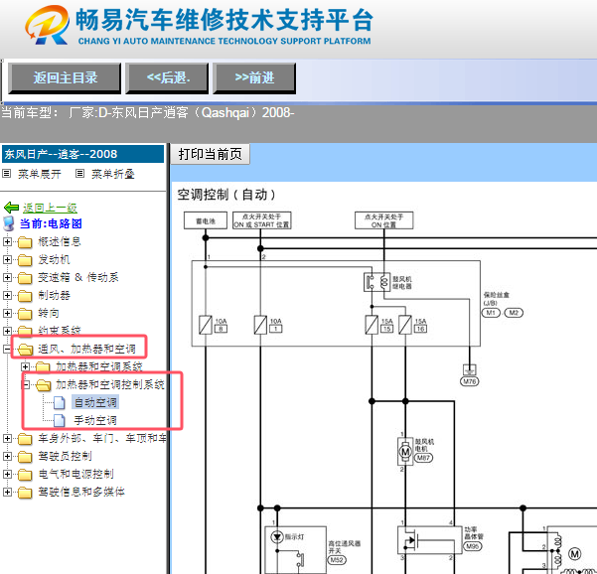The image size is (597, 574).
Task: Expand the 发动机 tree node
Action: point(7,259)
